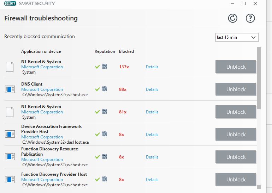View Details for dasHost.exe entry
Image resolution: width=272 pixels, height=193 pixels.
click(152, 135)
